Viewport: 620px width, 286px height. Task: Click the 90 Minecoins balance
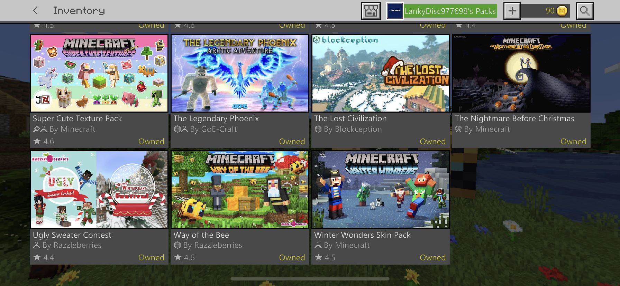(x=550, y=11)
